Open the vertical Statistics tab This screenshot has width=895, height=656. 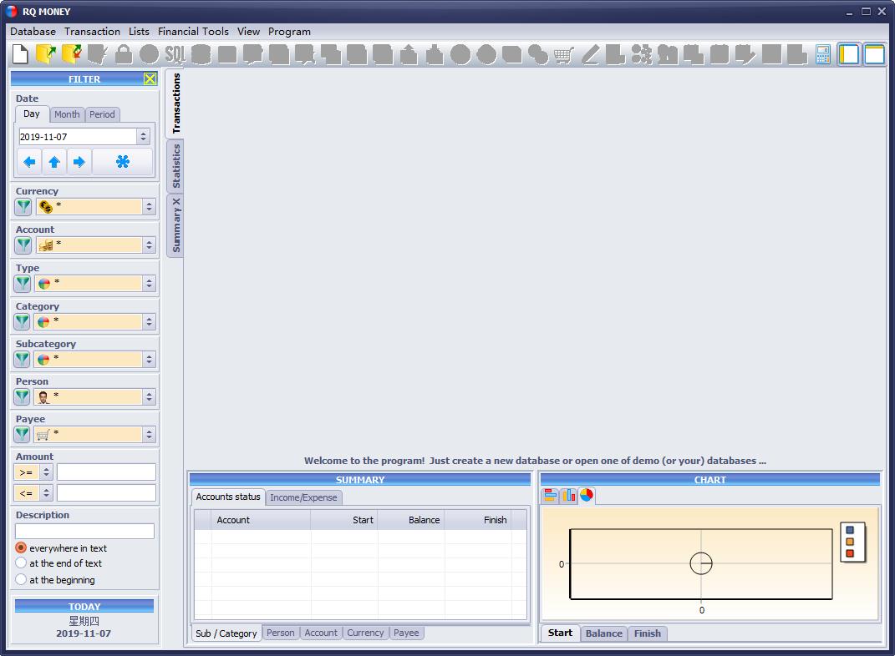175,166
